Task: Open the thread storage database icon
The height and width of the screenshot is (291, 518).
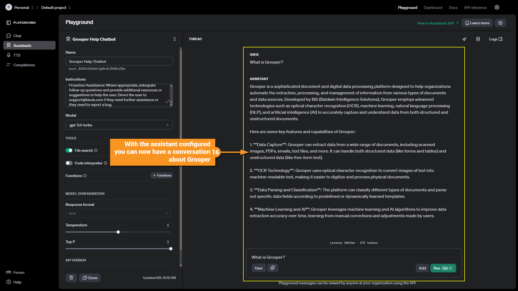Action: (478, 39)
